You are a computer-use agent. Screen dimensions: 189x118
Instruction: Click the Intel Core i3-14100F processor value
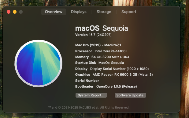click(111, 51)
